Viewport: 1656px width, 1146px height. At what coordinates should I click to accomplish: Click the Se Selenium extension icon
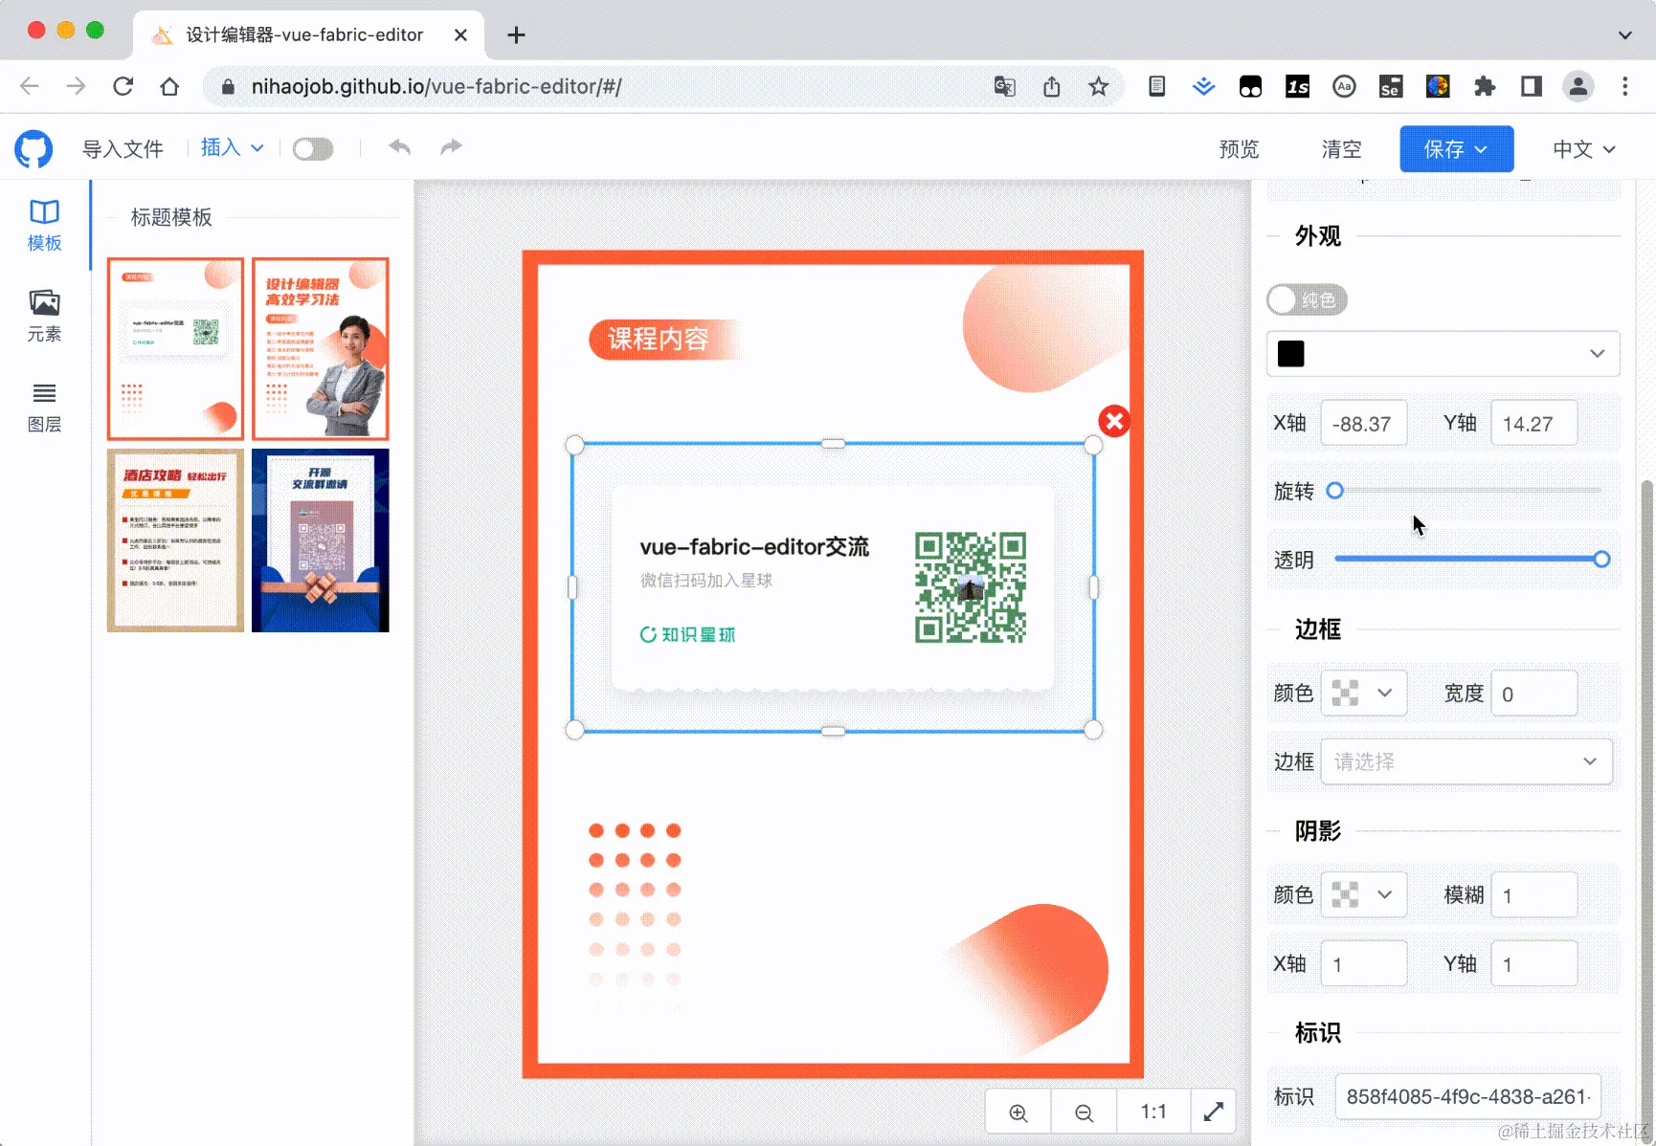pyautogui.click(x=1391, y=86)
